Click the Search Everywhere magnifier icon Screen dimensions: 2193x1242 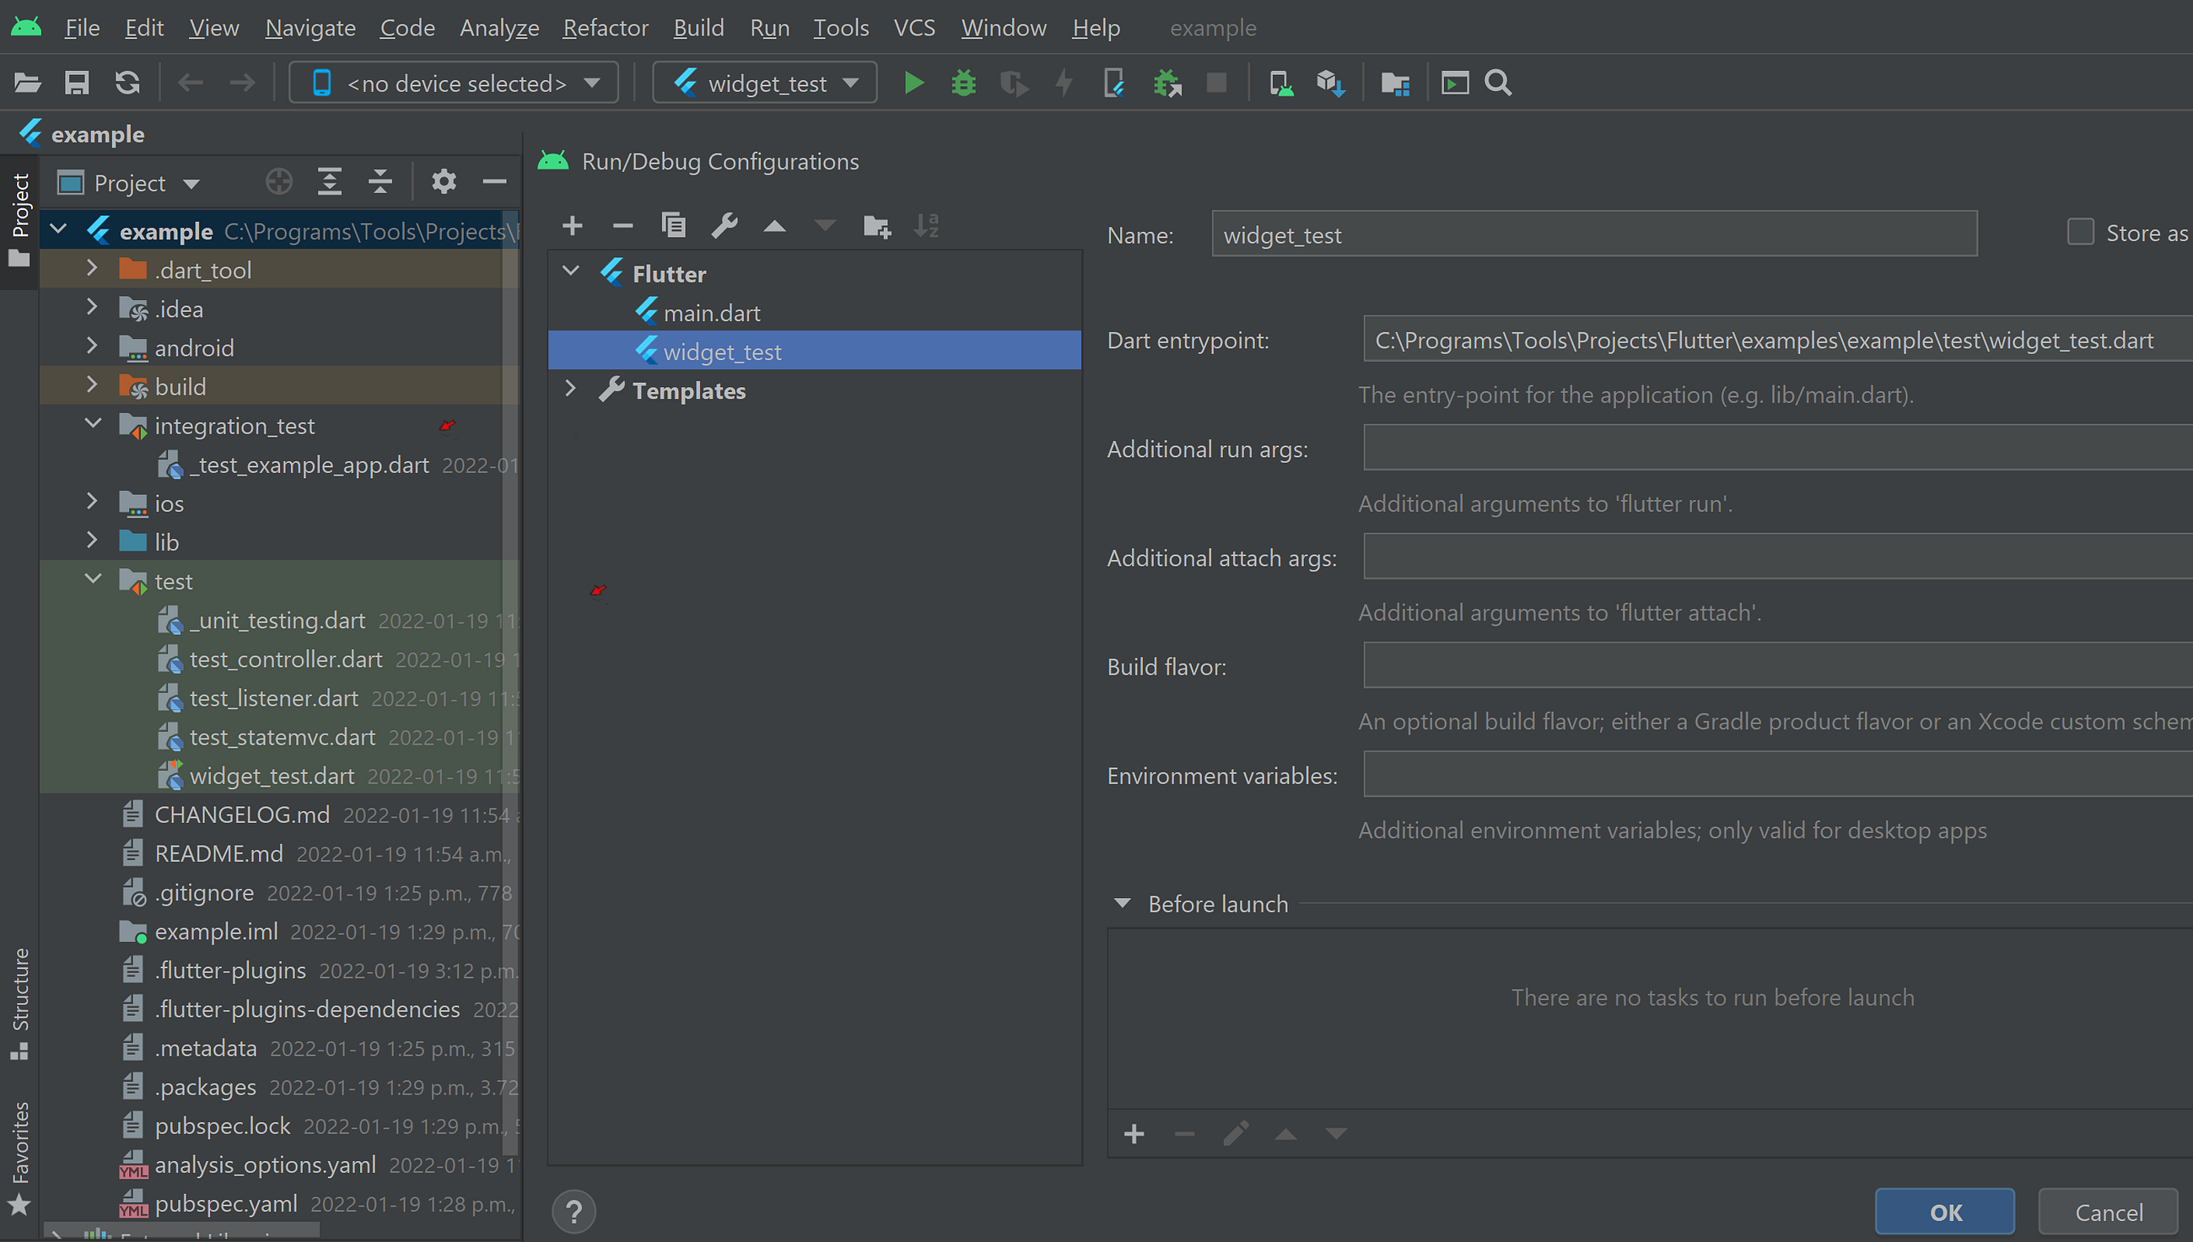(x=1497, y=83)
